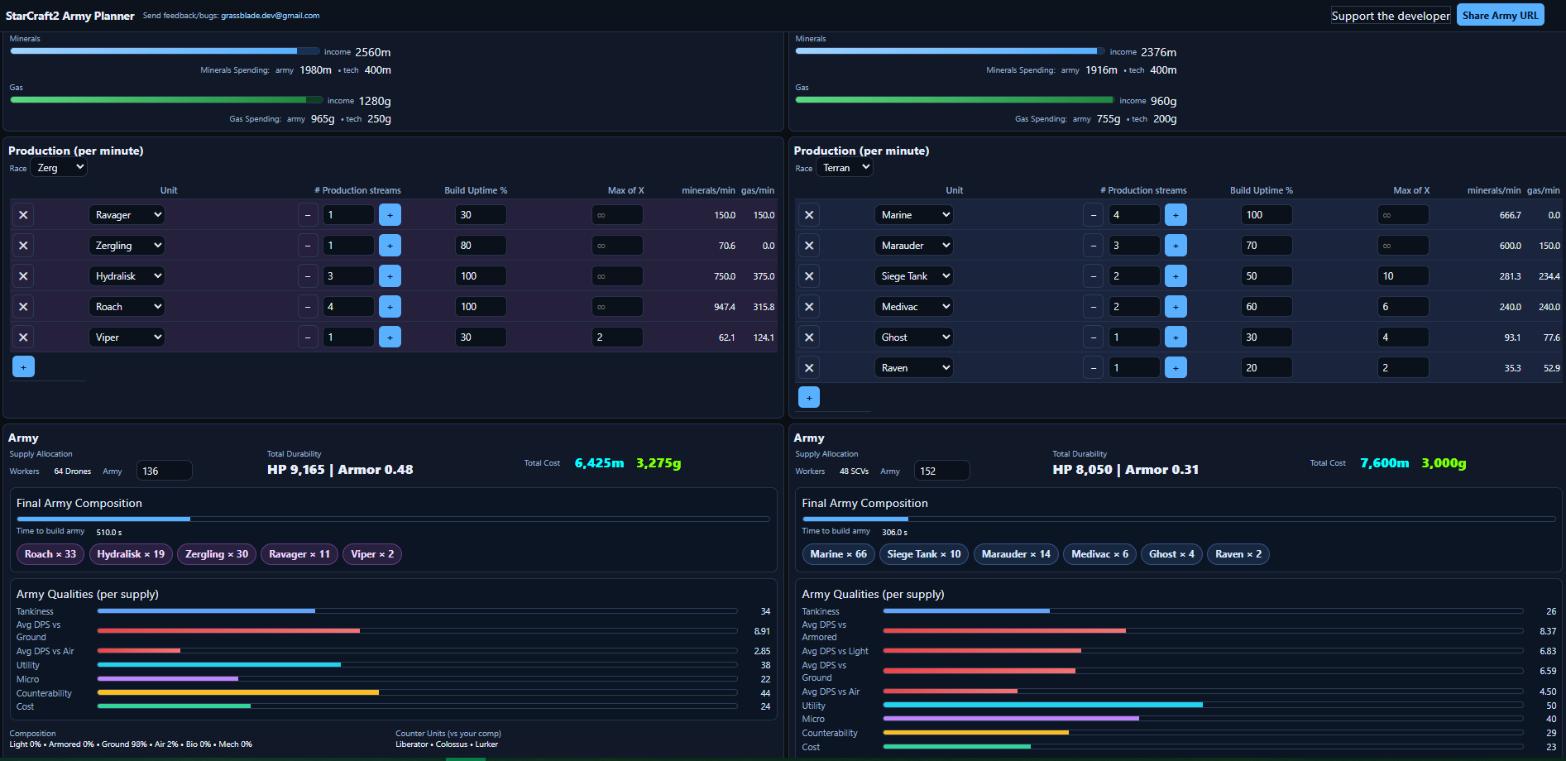Open the Roach unit dropdown
Image resolution: width=1566 pixels, height=761 pixels.
click(x=126, y=306)
